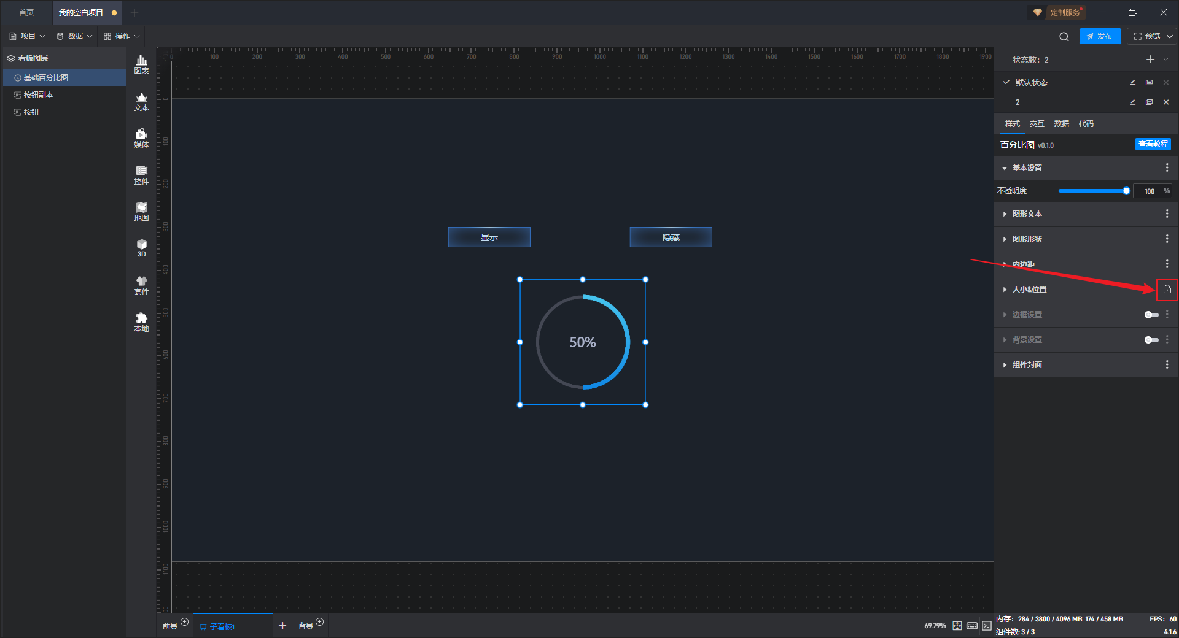Expand the 图形形状 section
This screenshot has height=638, width=1179.
pos(1005,239)
